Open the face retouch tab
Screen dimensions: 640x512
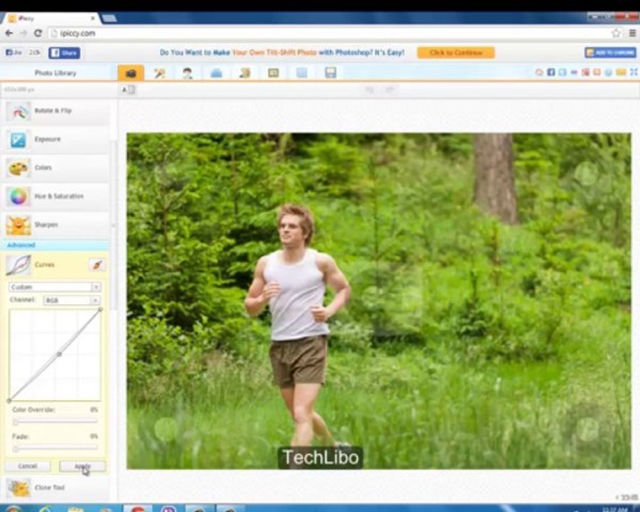click(x=187, y=73)
